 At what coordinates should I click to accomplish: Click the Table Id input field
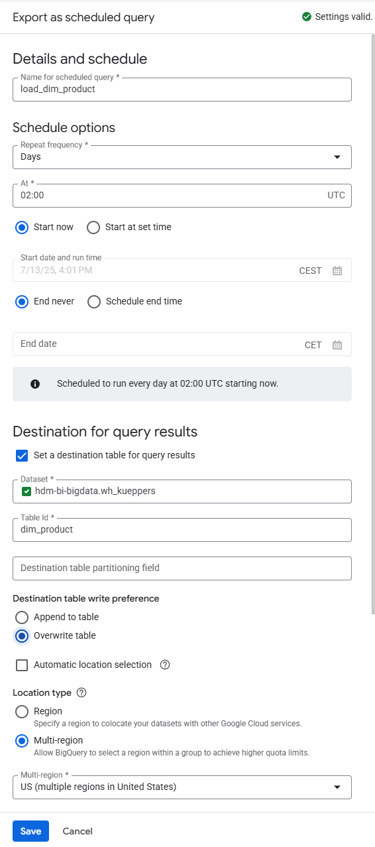click(182, 530)
